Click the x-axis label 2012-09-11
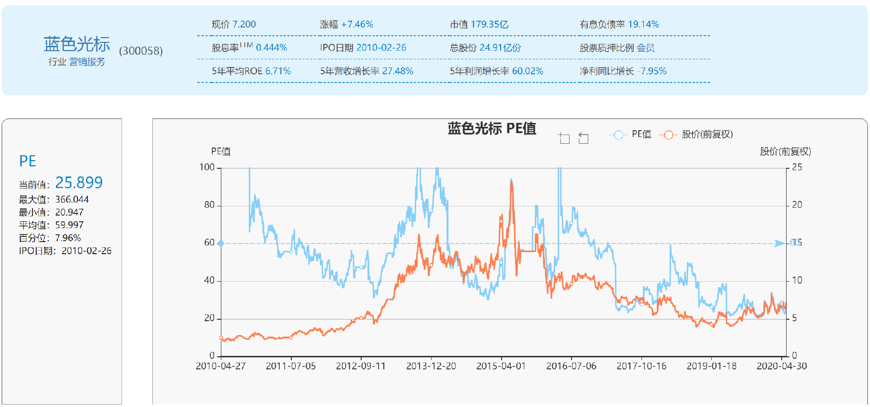The height and width of the screenshot is (407, 870). [361, 366]
